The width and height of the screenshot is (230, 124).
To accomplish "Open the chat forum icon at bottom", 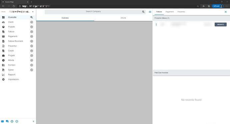I will (x=7, y=121).
